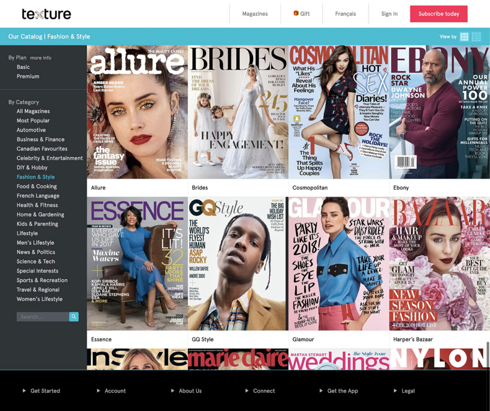Open the Martha Stewart Weddings cover
The height and width of the screenshot is (411, 490).
(339, 359)
